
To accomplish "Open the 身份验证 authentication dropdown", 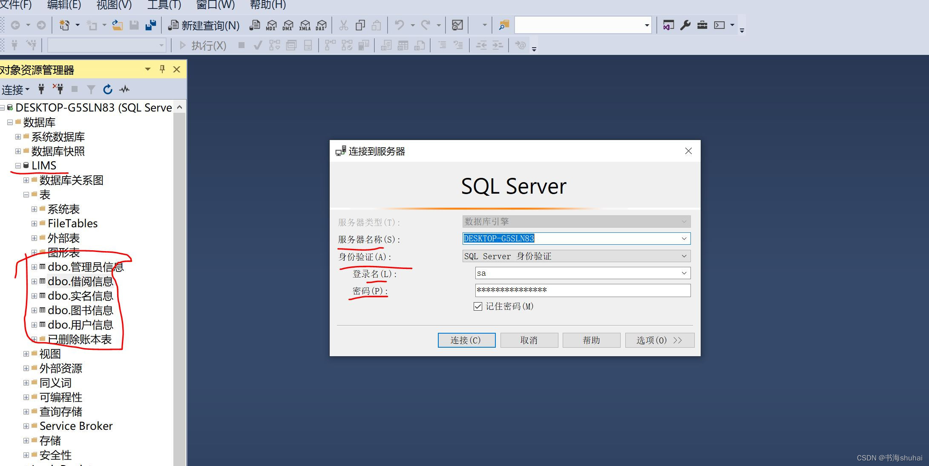I will [x=684, y=256].
